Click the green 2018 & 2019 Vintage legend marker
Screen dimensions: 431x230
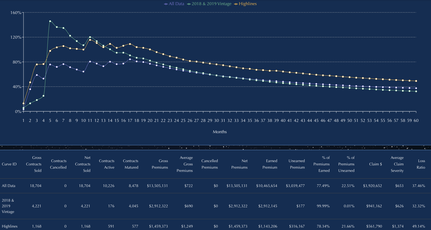189,4
